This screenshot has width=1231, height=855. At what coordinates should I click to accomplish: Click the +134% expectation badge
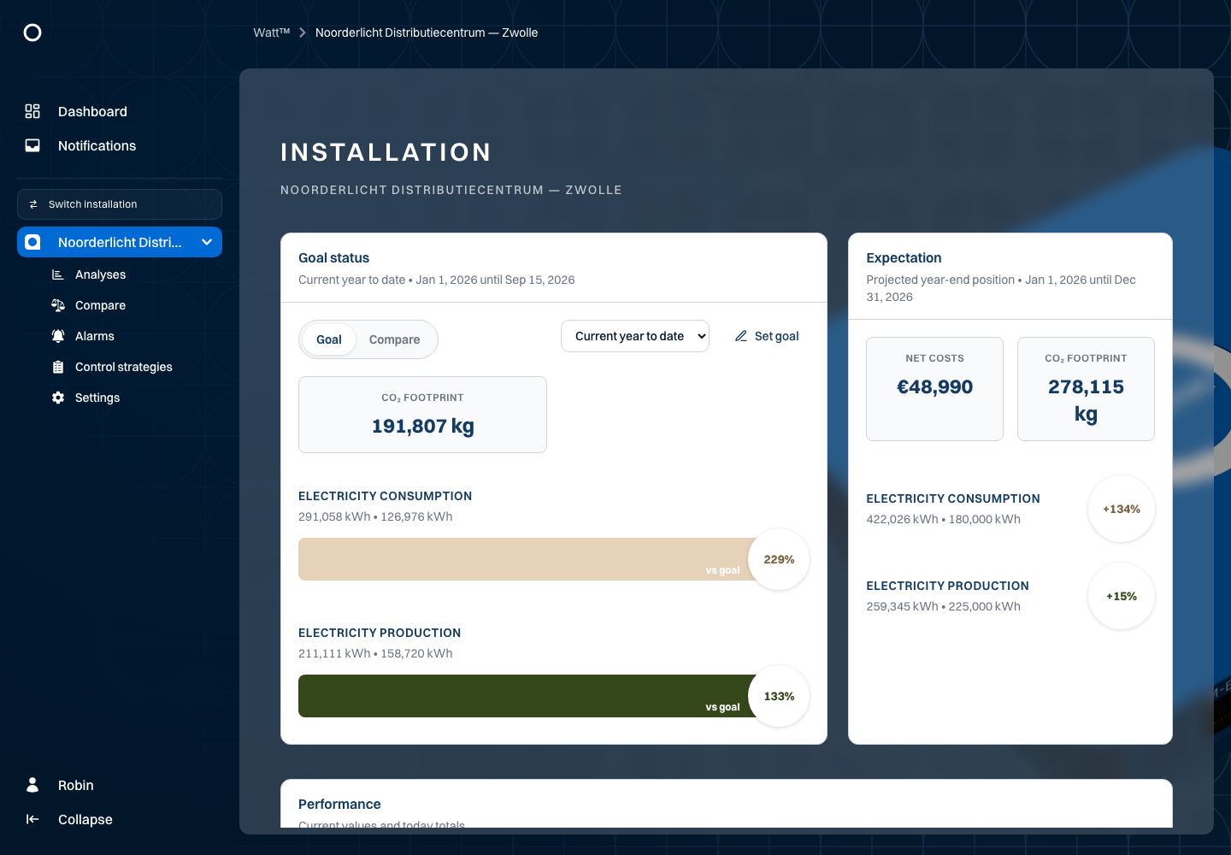[1122, 509]
